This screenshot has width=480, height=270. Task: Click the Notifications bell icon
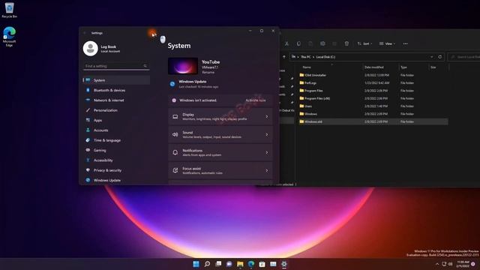click(175, 152)
